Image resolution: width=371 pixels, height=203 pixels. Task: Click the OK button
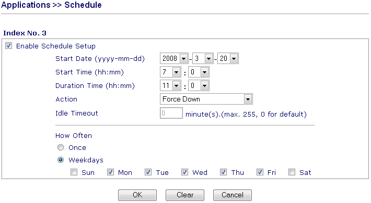pyautogui.click(x=137, y=195)
